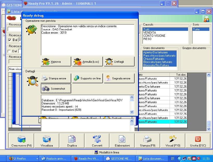Select the cyan highlighted Chiuso/Fatturato row
Image resolution: width=213 pixels, height=162 pixels.
click(x=163, y=122)
